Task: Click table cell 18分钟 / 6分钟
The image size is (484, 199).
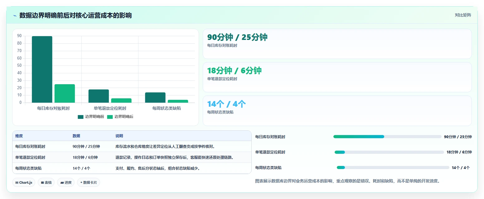Action: point(85,157)
